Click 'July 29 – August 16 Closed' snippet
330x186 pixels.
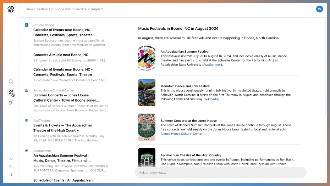pyautogui.click(x=71, y=168)
